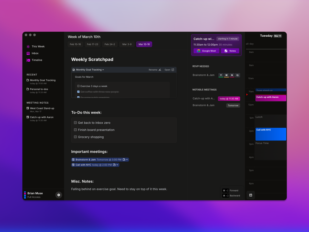Viewport: 309px width, 232px height.
Task: Click the Inbox tray icon in sidebar
Action: click(28, 53)
